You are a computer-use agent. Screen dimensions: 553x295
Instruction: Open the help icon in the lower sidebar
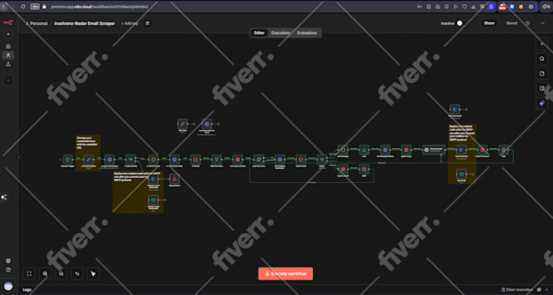tap(8, 270)
